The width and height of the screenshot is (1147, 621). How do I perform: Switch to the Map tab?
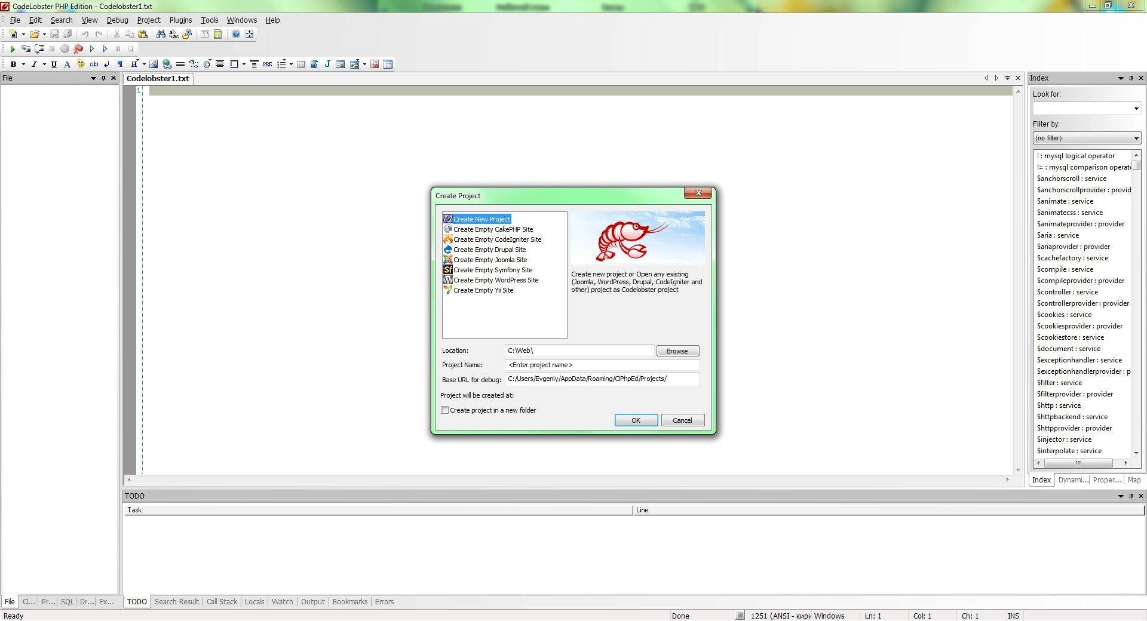(1134, 480)
